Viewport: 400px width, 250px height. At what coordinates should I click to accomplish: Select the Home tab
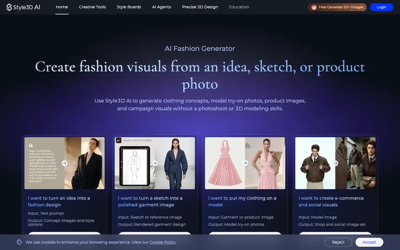62,7
